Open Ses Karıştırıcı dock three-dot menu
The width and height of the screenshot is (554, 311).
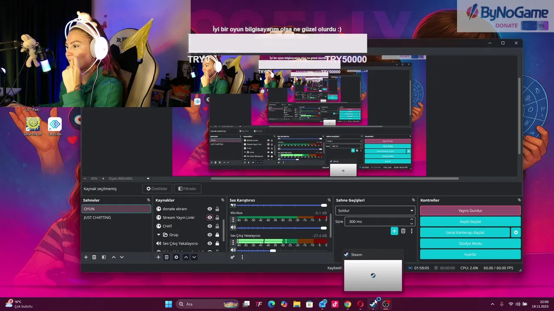[242, 257]
